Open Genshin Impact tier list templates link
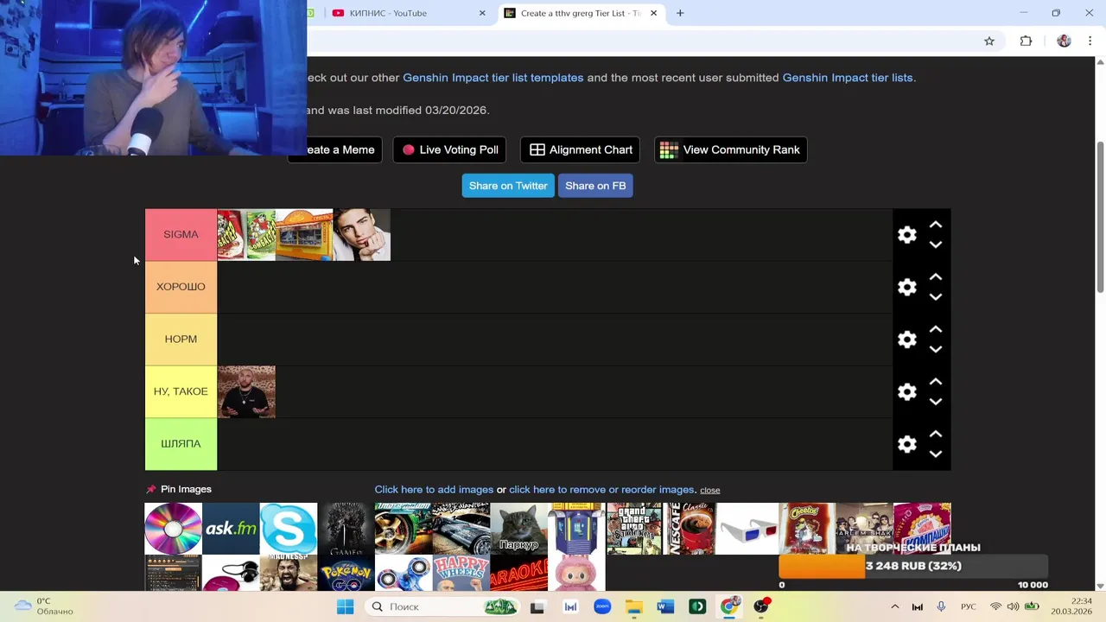The width and height of the screenshot is (1106, 622). 493,78
